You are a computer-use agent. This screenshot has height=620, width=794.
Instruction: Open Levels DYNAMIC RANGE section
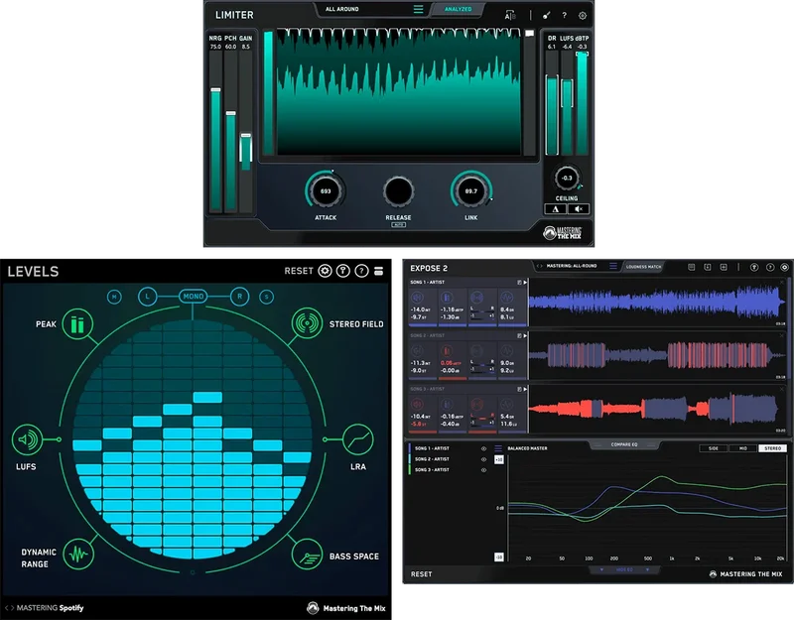point(78,555)
